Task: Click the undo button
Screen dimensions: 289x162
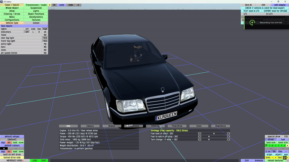Action: coord(62,5)
